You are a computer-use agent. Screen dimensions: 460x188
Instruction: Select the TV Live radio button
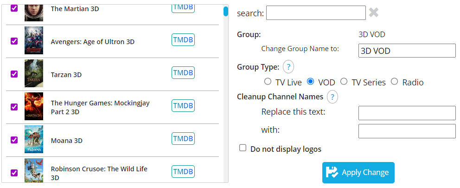click(x=268, y=81)
